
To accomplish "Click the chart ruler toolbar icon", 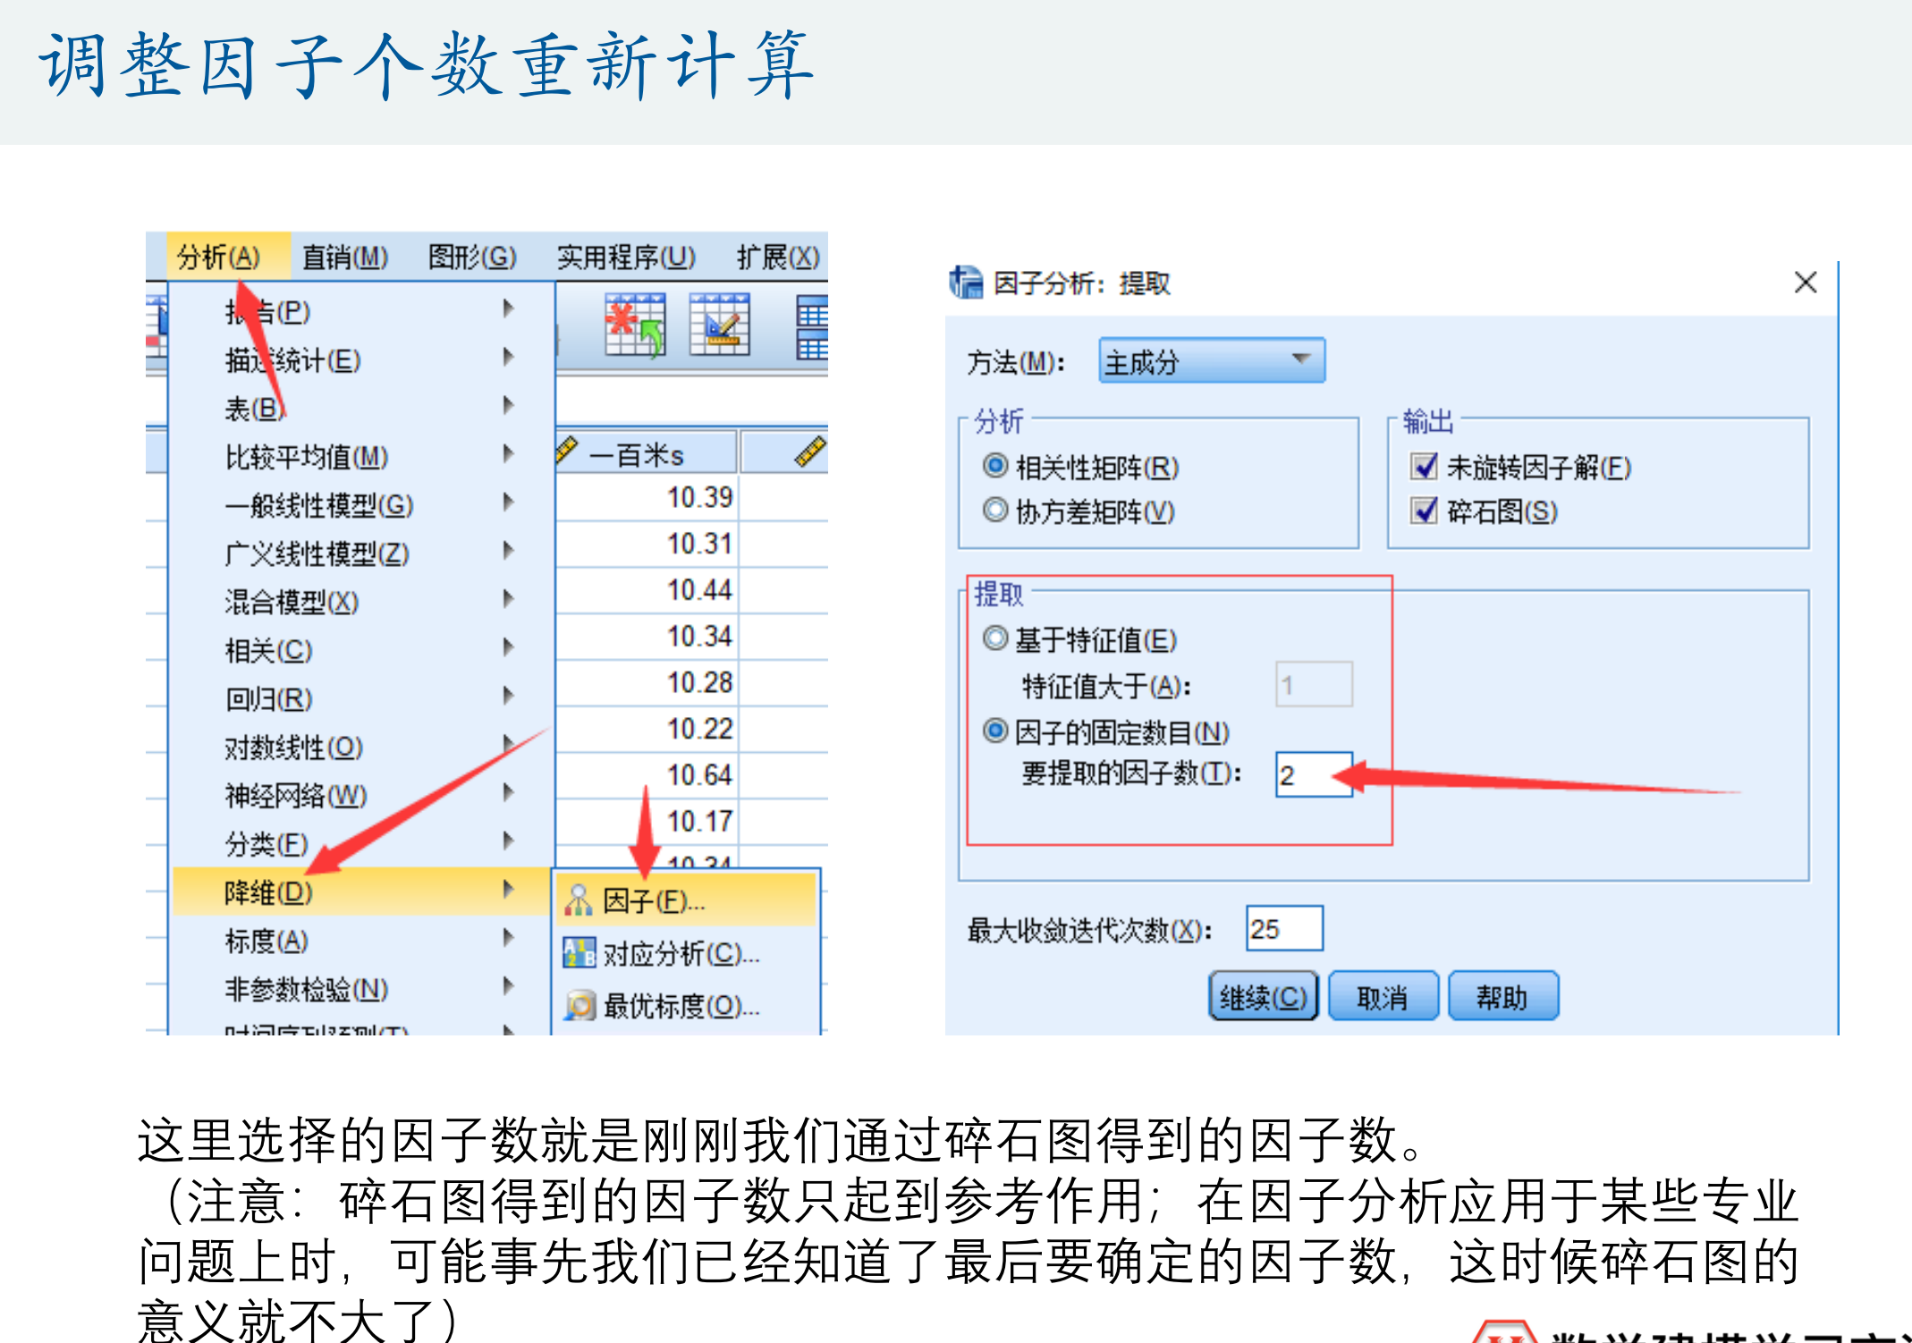I will tap(720, 325).
